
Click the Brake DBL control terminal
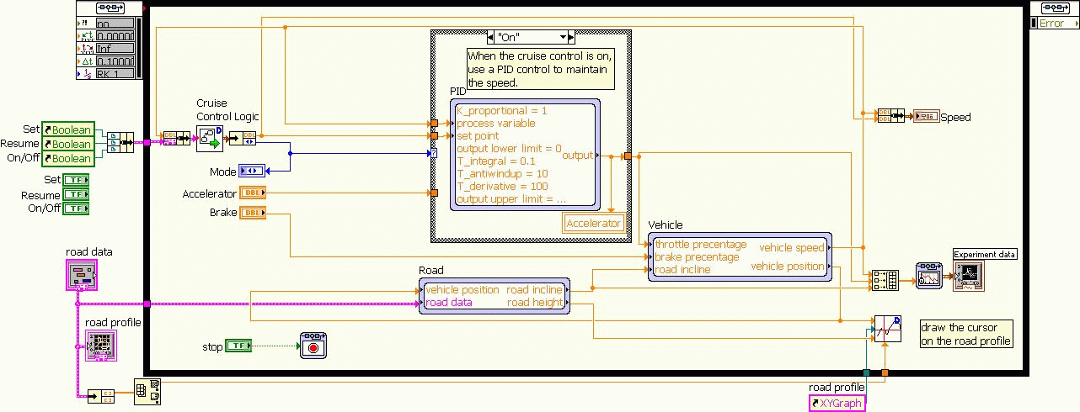[x=253, y=213]
